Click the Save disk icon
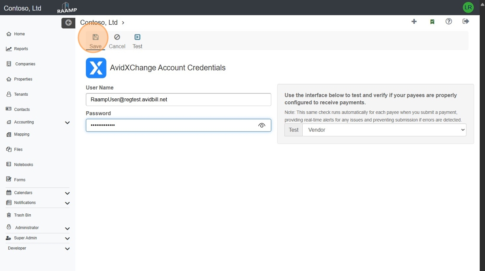 tap(95, 37)
